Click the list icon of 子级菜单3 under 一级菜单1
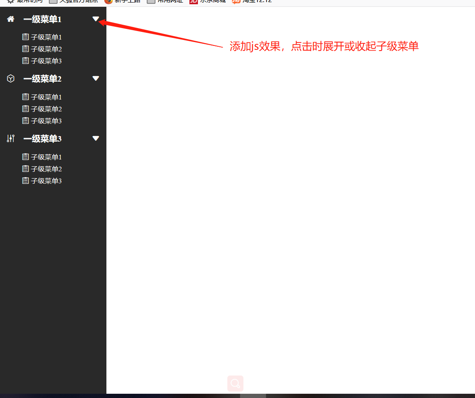This screenshot has width=475, height=398. 26,60
